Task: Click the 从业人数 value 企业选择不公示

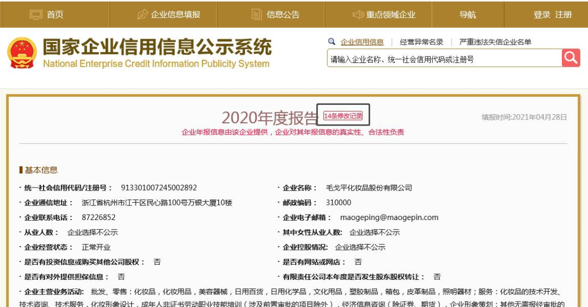Action: 93,232
